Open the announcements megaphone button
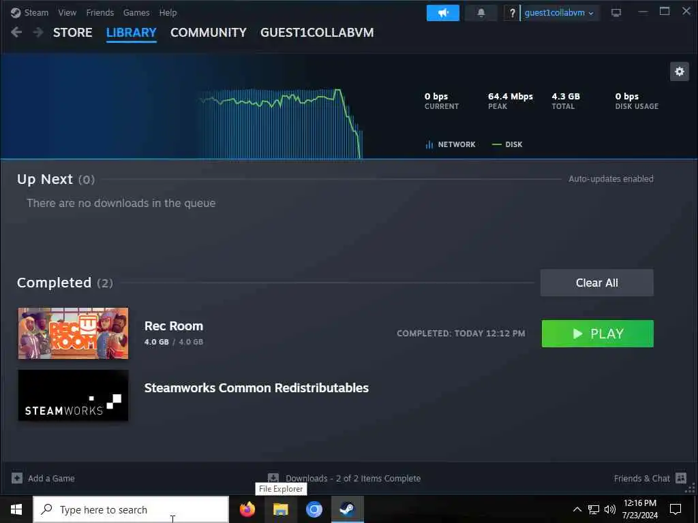The width and height of the screenshot is (698, 523). coord(442,13)
